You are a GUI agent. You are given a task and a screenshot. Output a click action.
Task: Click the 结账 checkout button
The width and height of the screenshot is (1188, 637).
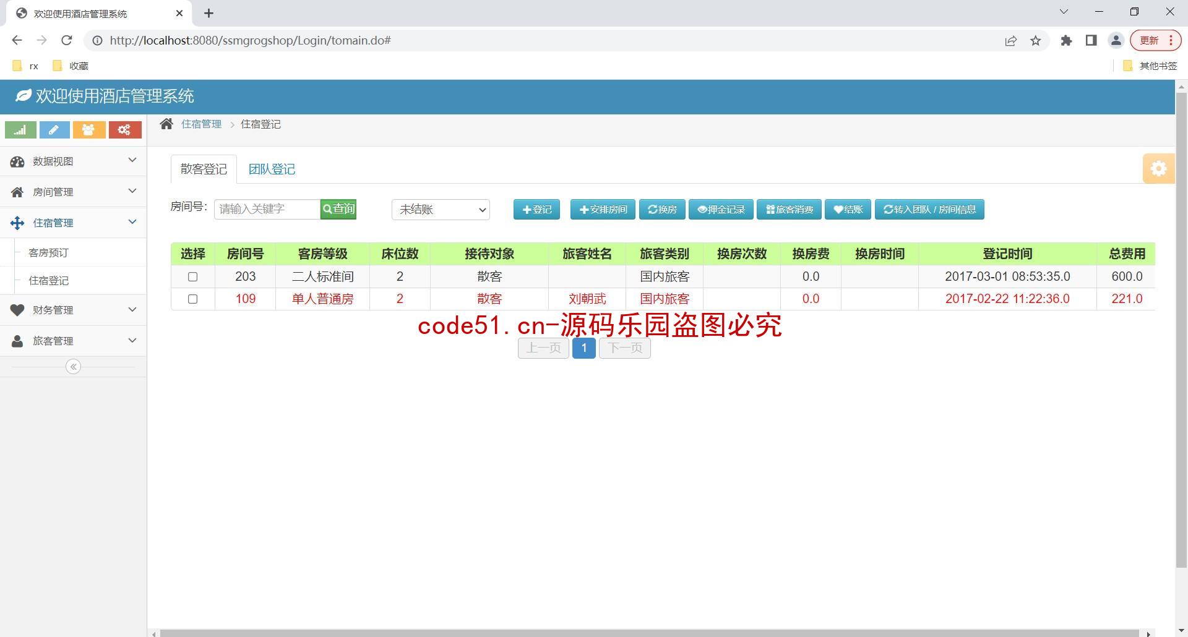[848, 210]
